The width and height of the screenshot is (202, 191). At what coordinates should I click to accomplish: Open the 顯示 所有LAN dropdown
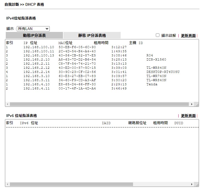coord(33,29)
